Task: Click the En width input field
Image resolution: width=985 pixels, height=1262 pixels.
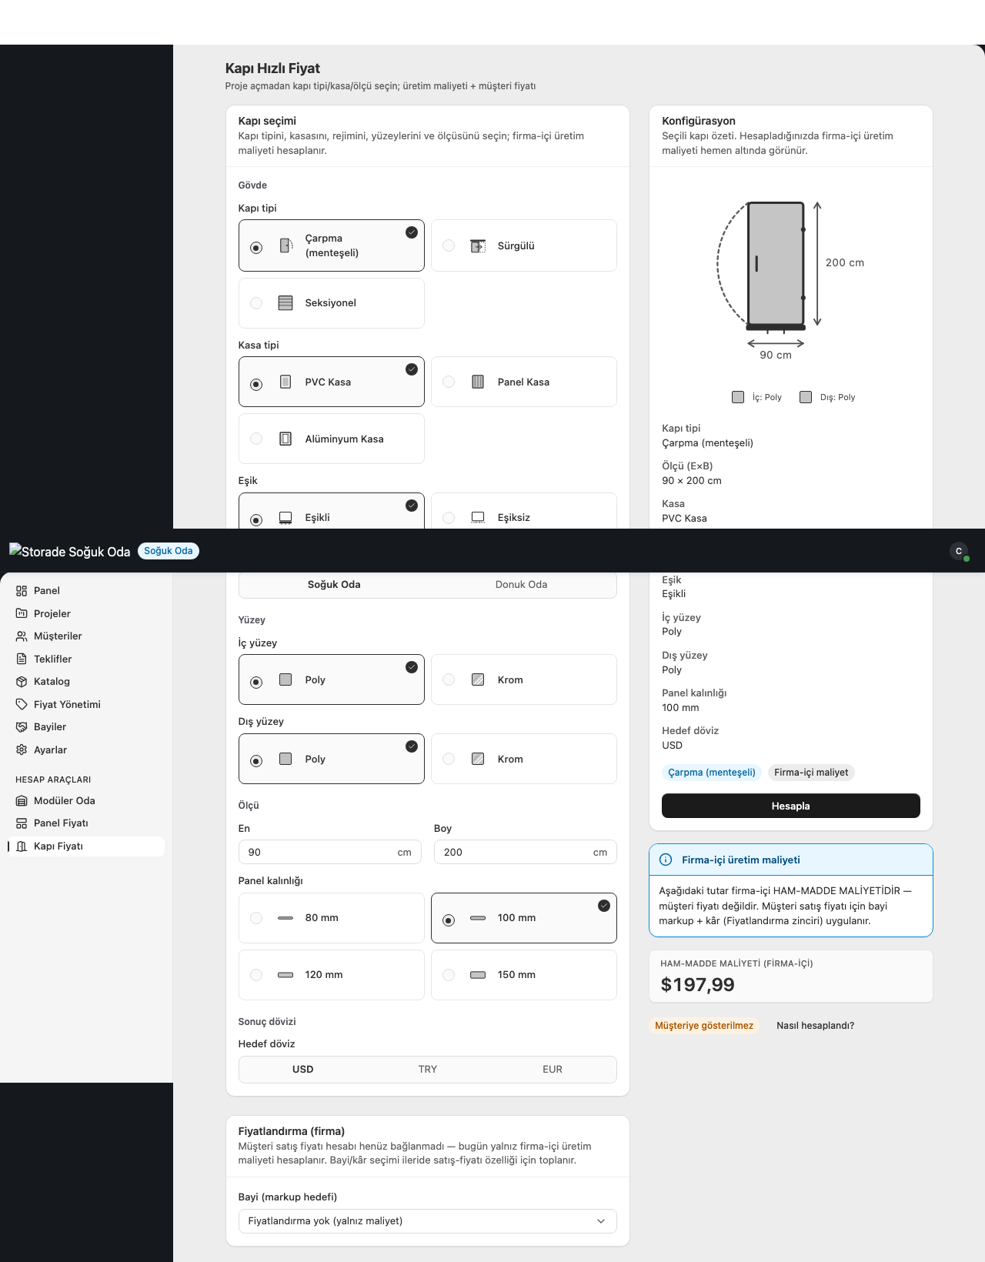Action: tap(329, 852)
